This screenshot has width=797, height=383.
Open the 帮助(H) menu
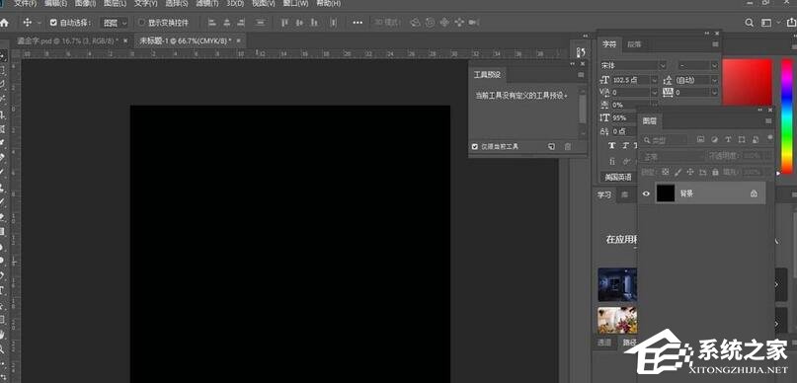pyautogui.click(x=328, y=3)
